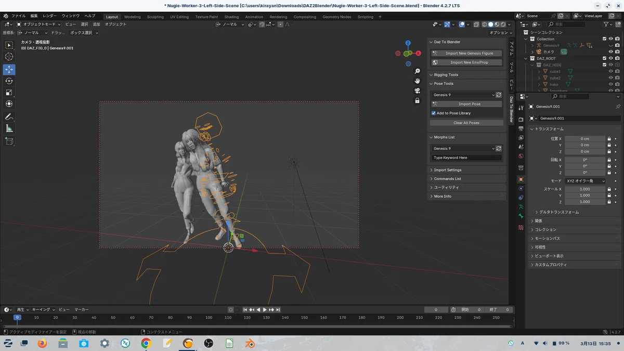Open the timeline マーカー menu
Image resolution: width=624 pixels, height=351 pixels.
[x=81, y=310]
